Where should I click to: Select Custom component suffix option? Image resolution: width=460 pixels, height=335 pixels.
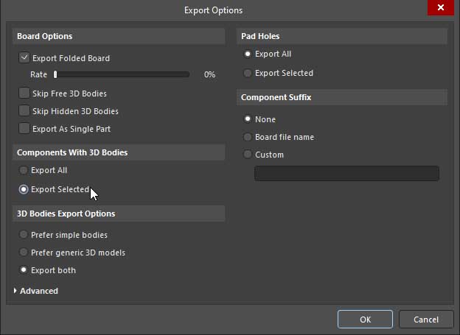point(248,155)
